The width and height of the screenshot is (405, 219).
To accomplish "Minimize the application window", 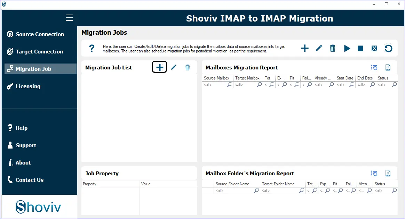I will coord(374,4).
